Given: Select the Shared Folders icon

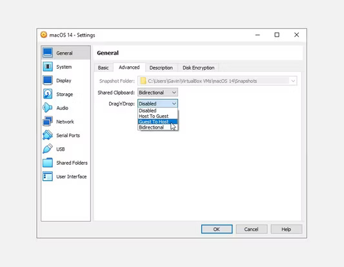Looking at the screenshot, I should click(x=48, y=163).
